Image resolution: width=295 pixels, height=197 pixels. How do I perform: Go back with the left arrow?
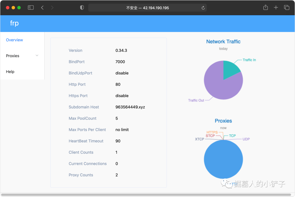(42, 8)
